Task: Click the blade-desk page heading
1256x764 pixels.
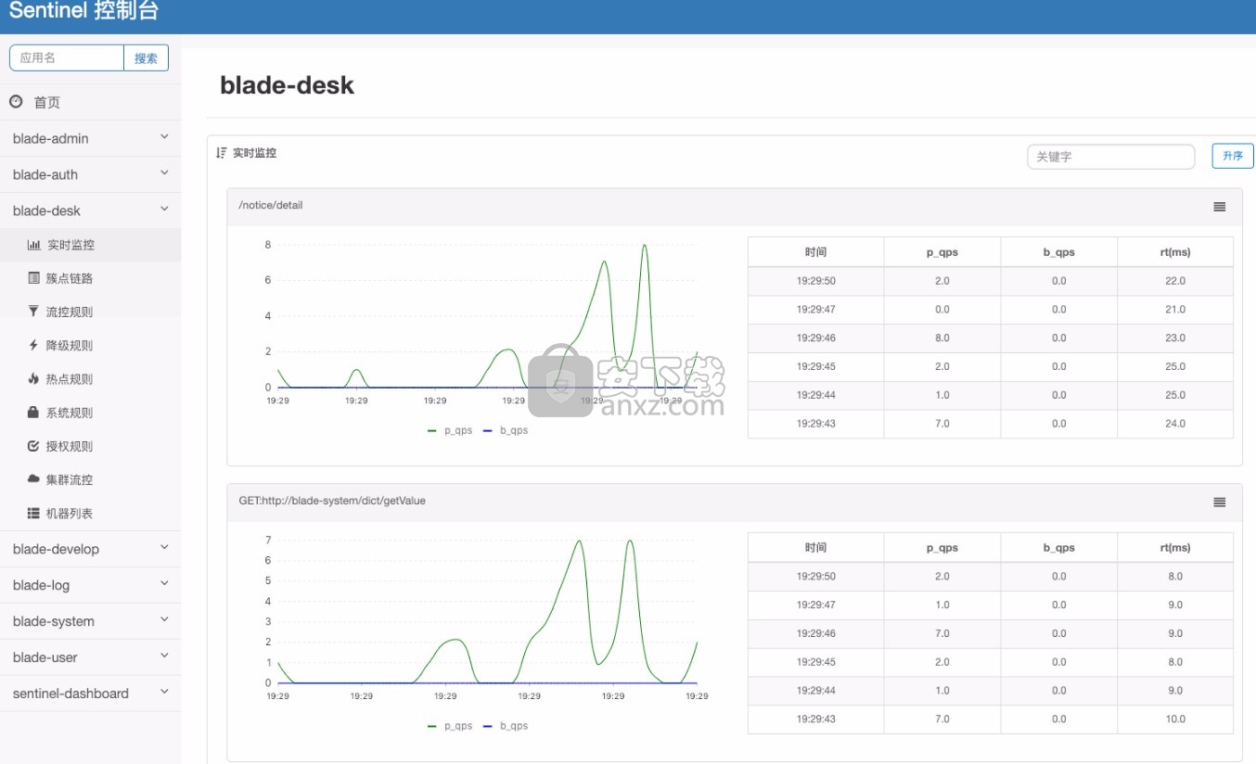Action: 287,85
